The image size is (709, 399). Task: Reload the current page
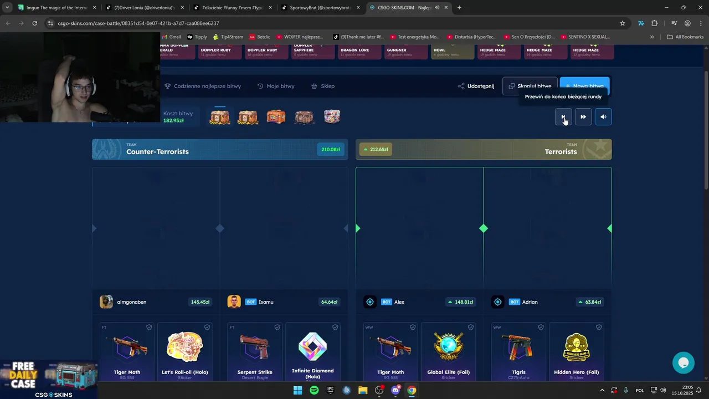[34, 23]
